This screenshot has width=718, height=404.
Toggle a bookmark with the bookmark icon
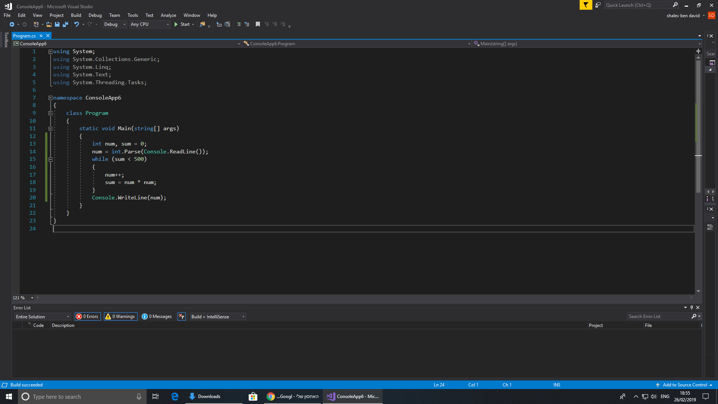point(258,24)
